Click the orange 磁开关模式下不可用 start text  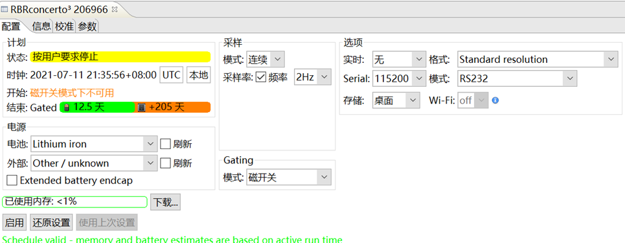[x=72, y=93]
